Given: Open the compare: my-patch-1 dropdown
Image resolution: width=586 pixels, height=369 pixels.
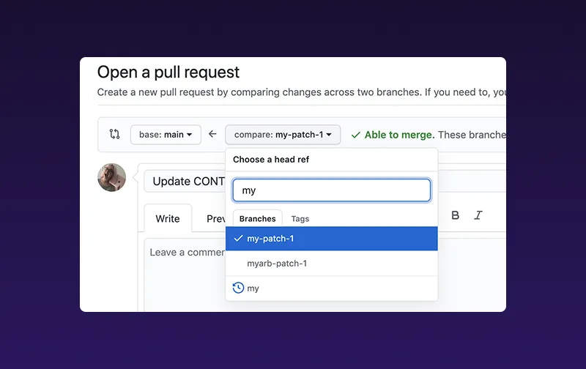Looking at the screenshot, I should pyautogui.click(x=283, y=135).
